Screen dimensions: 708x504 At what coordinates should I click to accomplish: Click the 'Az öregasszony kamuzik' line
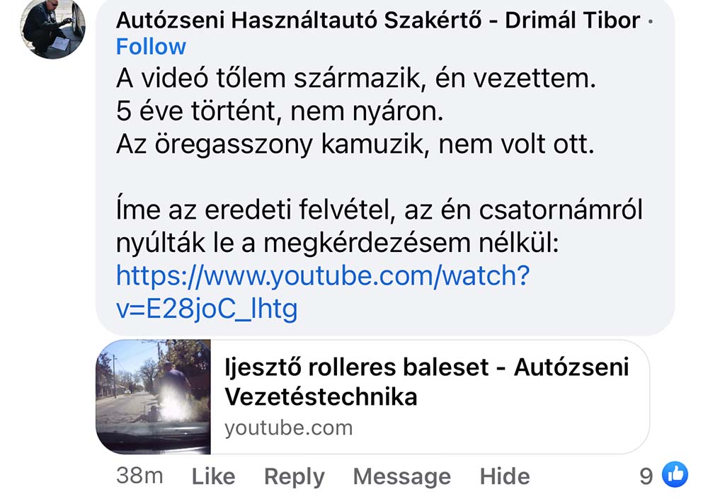tap(355, 144)
